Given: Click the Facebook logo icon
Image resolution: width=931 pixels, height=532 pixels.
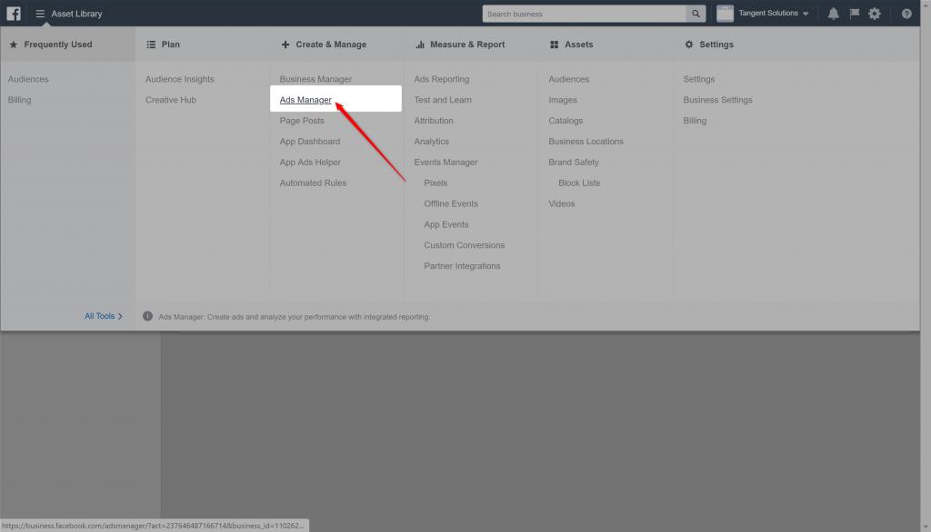Looking at the screenshot, I should pyautogui.click(x=14, y=13).
